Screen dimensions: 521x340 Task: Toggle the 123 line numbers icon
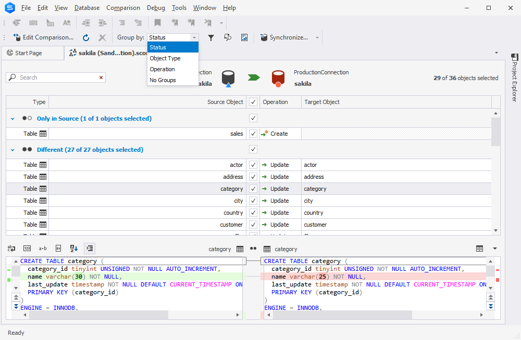coord(27,248)
